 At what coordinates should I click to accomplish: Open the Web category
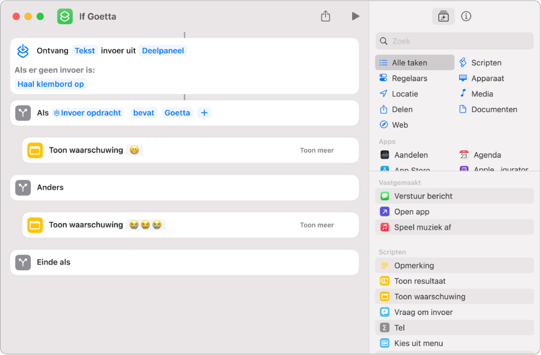coord(393,125)
